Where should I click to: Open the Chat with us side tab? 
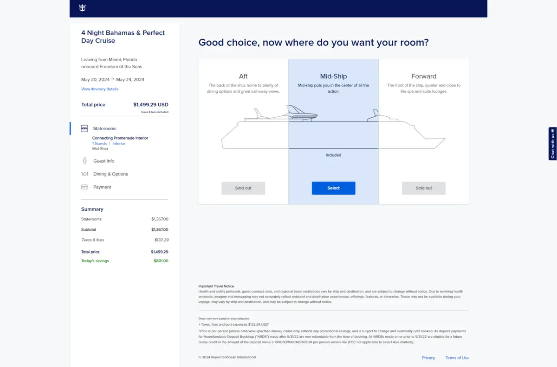pos(552,144)
